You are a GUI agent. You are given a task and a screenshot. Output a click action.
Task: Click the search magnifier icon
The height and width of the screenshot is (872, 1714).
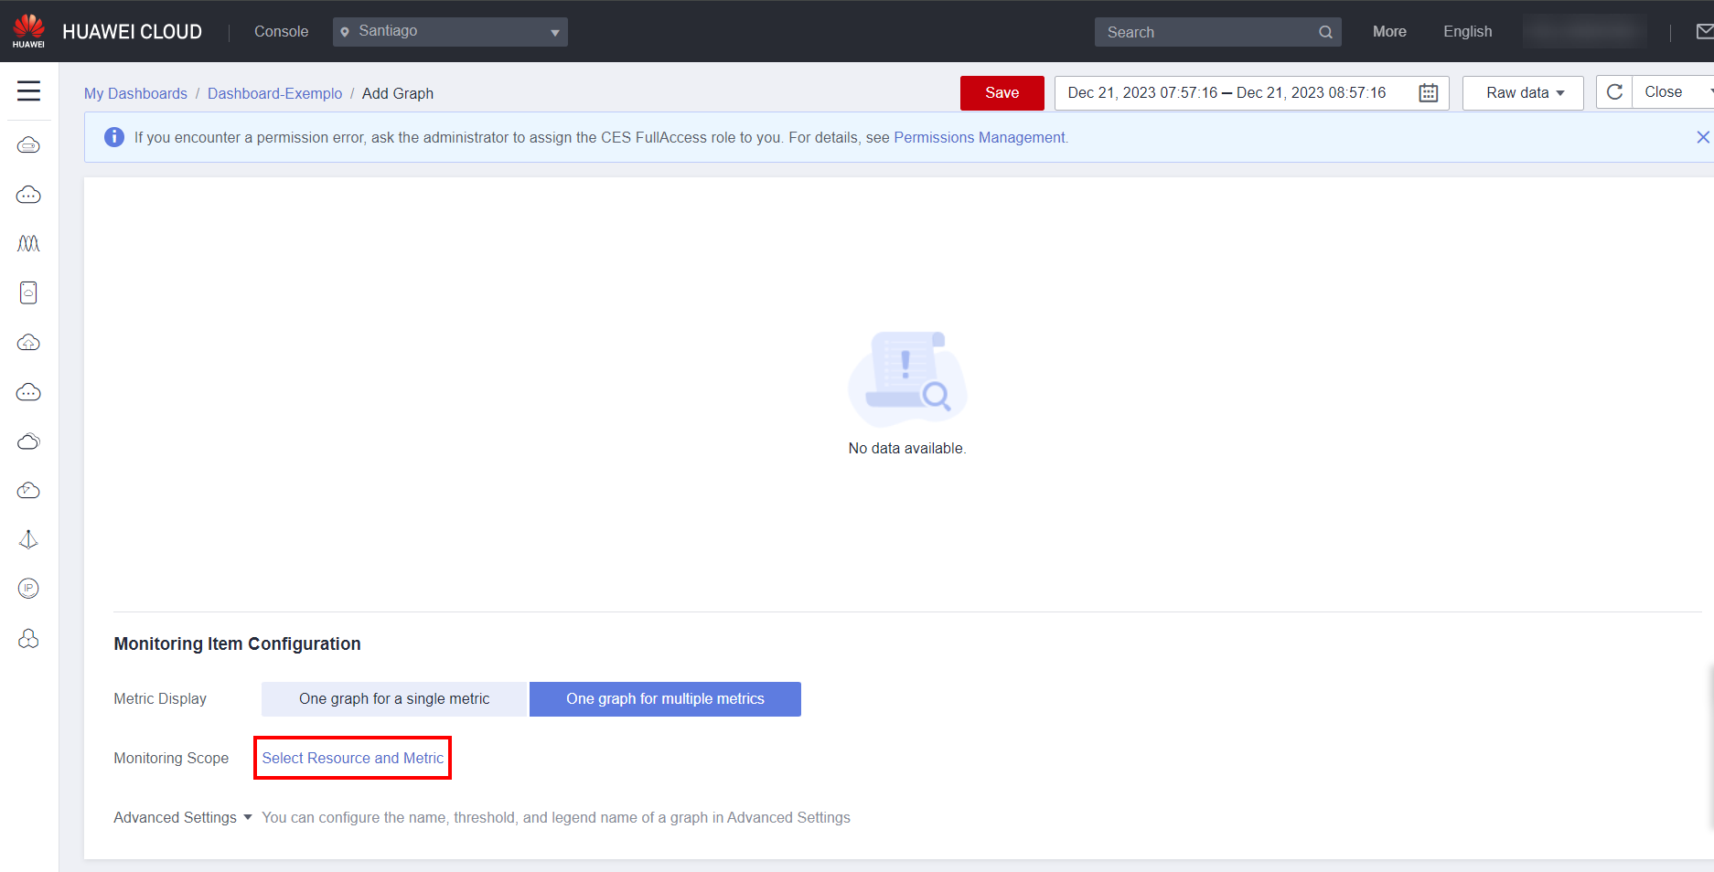point(1325,32)
